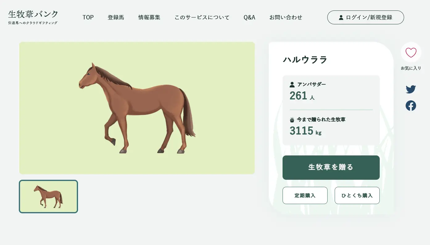Click the ログイン/新規登録 button
The width and height of the screenshot is (430, 245).
[x=366, y=17]
